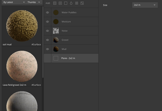
Task: Add a liquid layer via droplet icon
Action: (71, 3)
